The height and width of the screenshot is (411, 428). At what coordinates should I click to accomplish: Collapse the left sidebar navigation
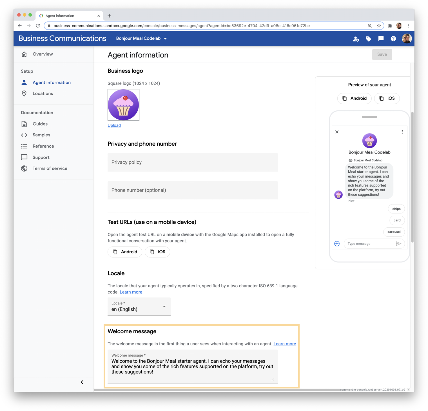point(82,382)
